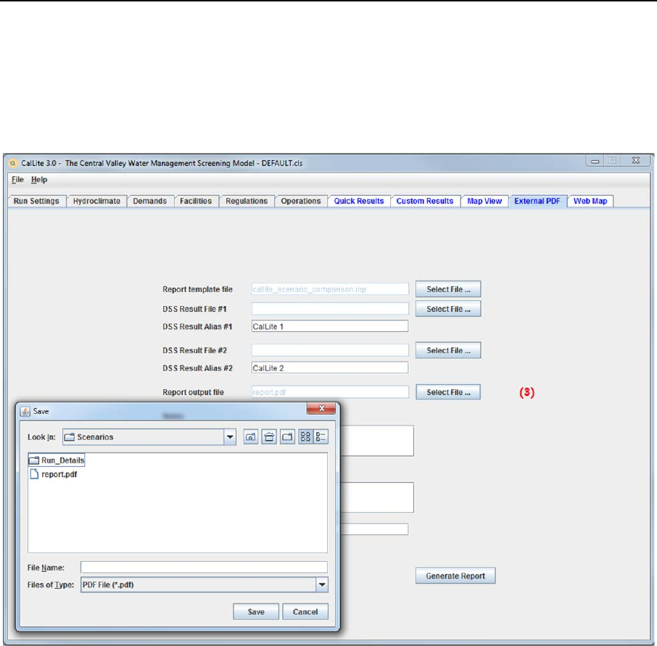The image size is (657, 646).
Task: Click Select File for Report output file
Action: coord(448,392)
